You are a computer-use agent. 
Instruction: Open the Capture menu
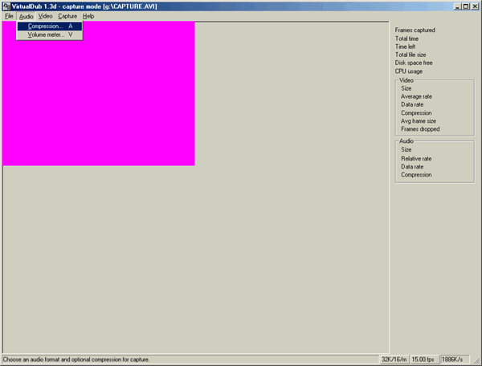(x=67, y=16)
